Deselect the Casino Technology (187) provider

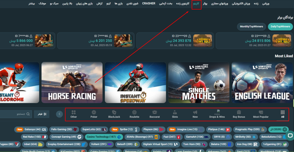104,137
